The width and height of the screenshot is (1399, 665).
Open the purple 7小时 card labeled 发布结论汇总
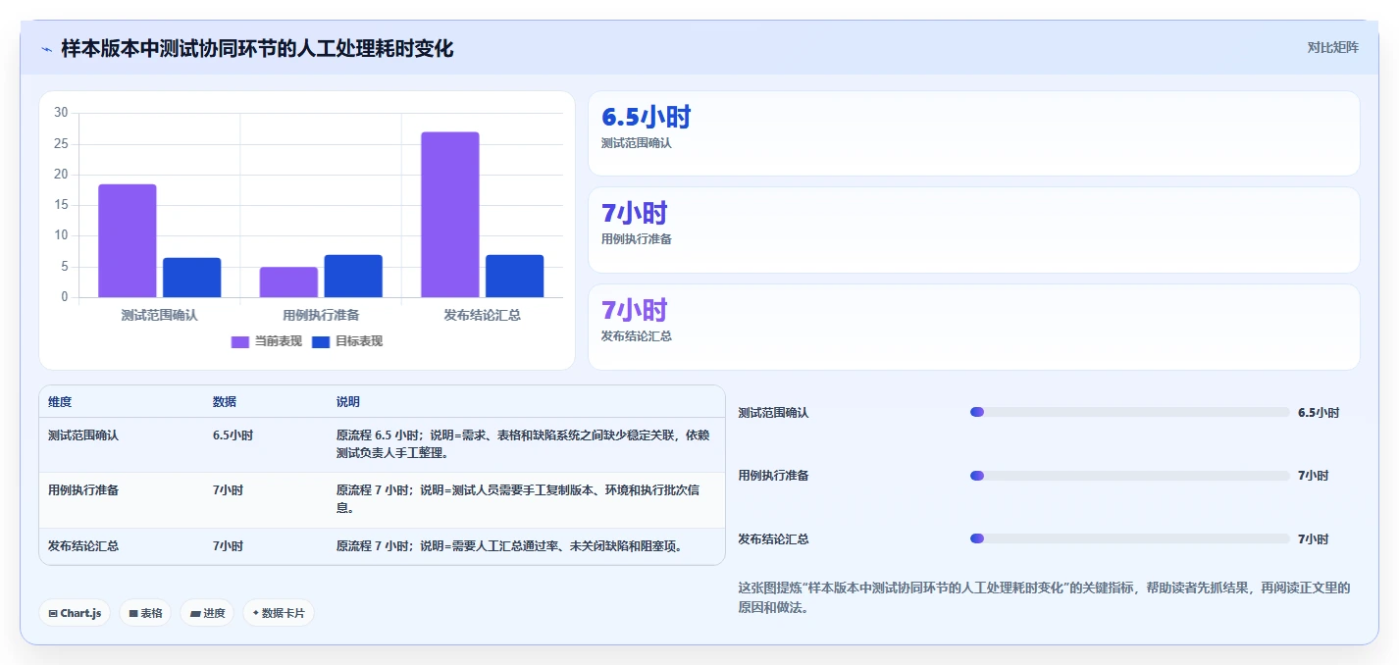click(x=974, y=327)
